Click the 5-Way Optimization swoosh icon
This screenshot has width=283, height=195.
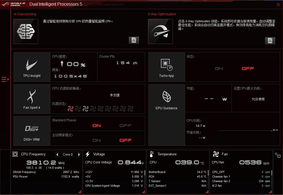coord(160,31)
